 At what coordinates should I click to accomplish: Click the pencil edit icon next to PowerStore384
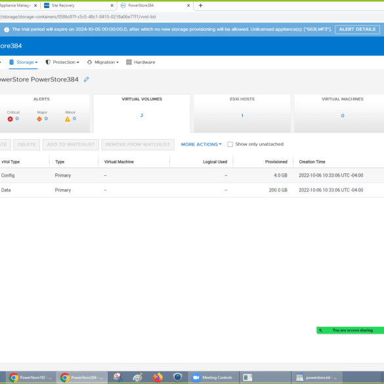86,79
